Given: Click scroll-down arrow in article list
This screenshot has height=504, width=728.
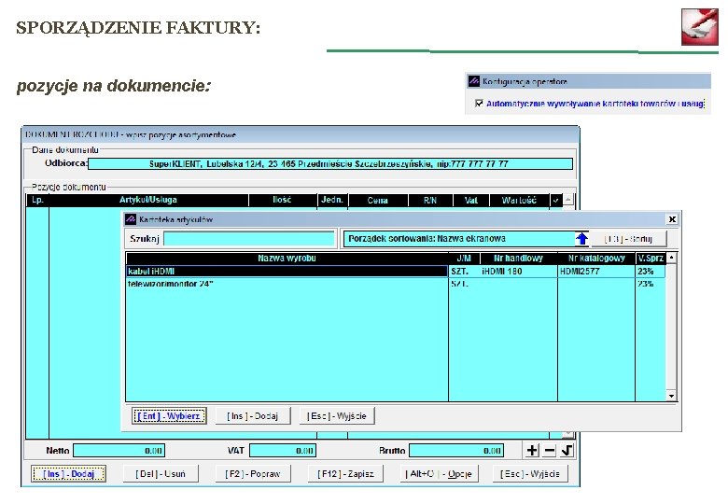Looking at the screenshot, I should [x=671, y=396].
